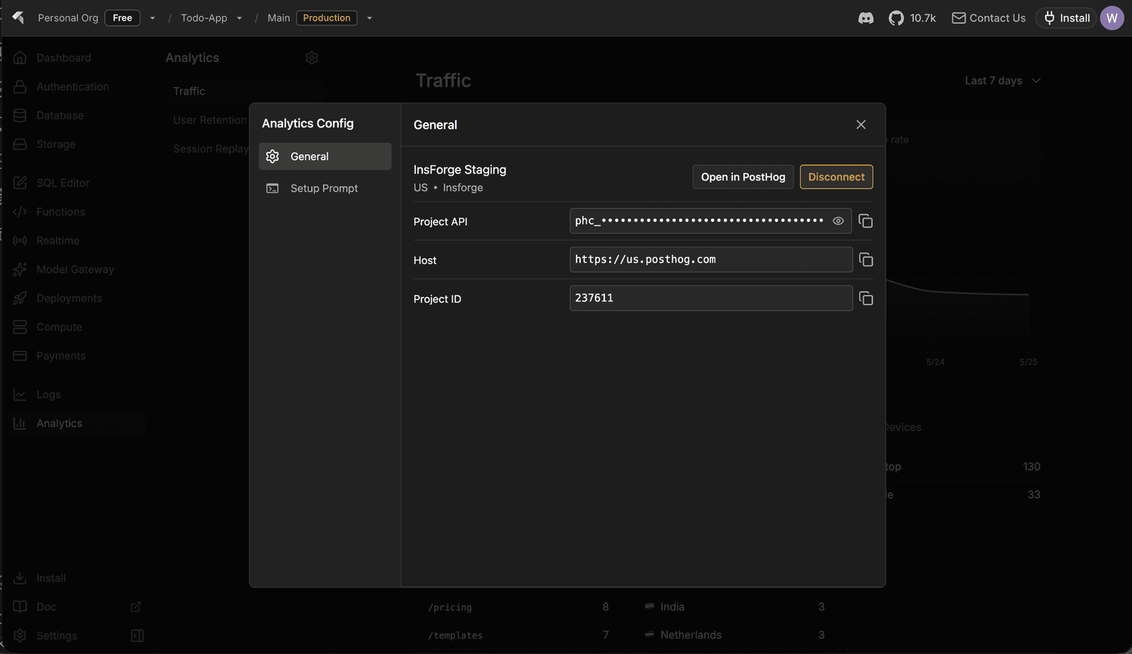Open GitHub repo with 10.7k stars

[x=912, y=18]
